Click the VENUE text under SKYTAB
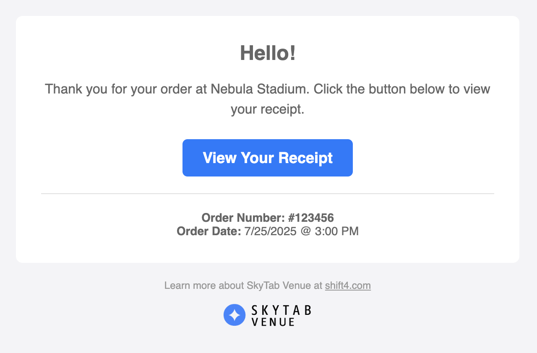This screenshot has height=353, width=537. point(273,322)
